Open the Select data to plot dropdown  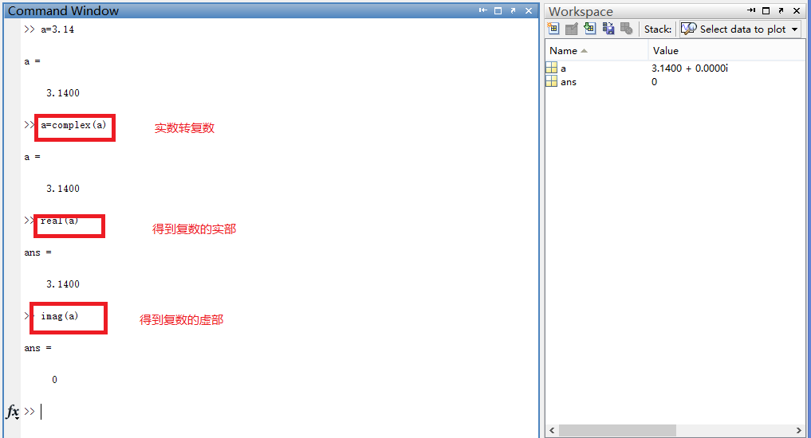(740, 29)
